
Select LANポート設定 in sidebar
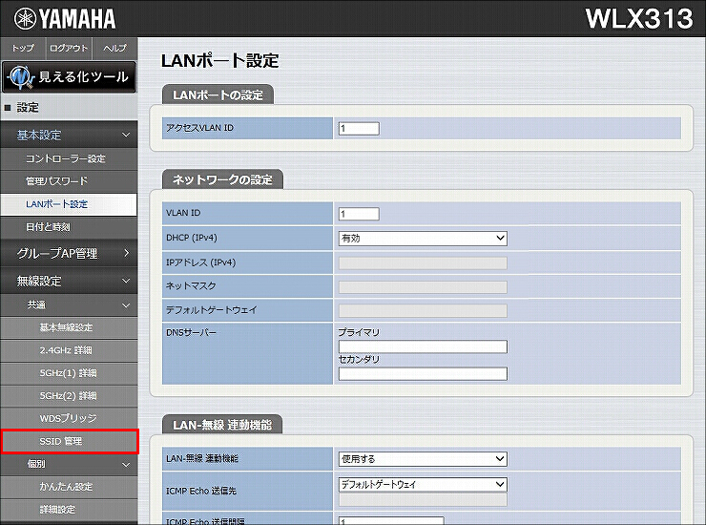69,204
